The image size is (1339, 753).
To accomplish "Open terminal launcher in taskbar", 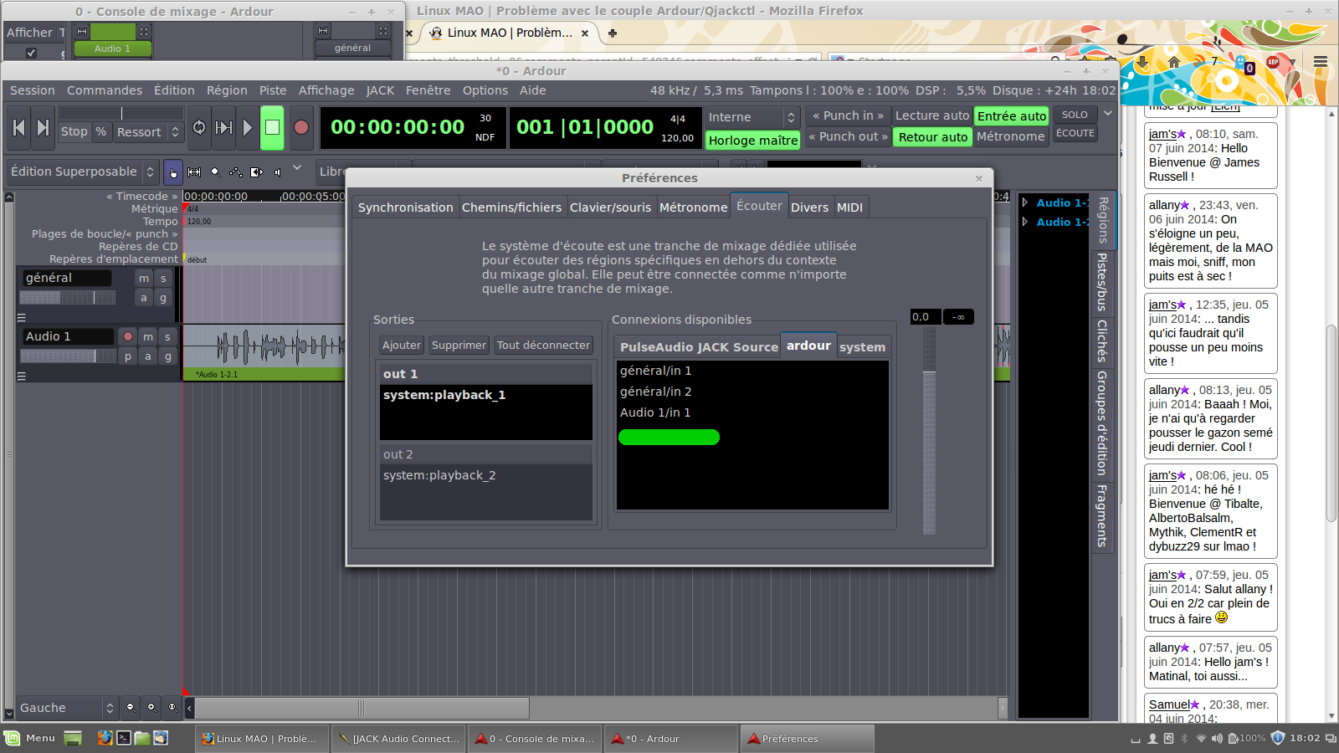I will (123, 738).
